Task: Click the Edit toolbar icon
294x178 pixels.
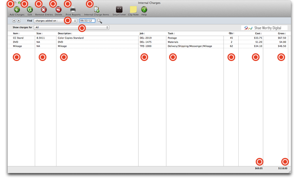Action: coord(30,10)
